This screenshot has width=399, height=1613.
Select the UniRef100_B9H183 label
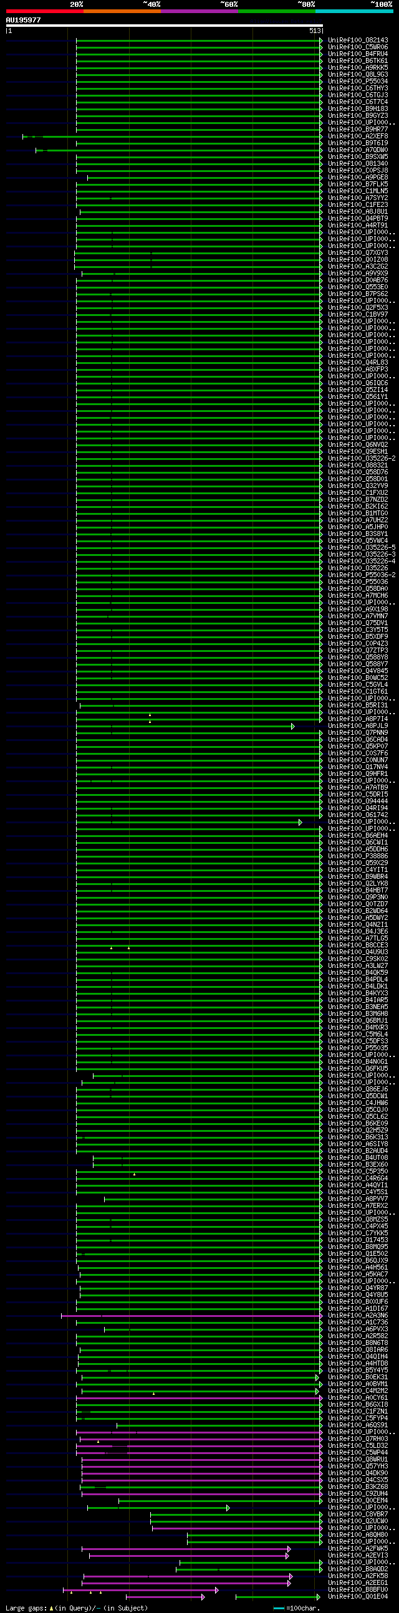click(x=358, y=109)
